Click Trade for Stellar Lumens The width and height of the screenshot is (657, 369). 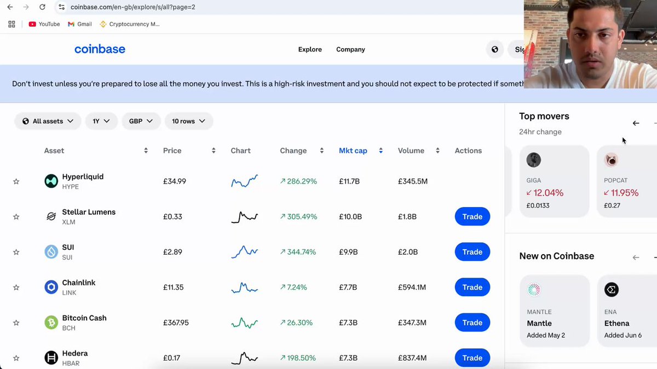472,216
